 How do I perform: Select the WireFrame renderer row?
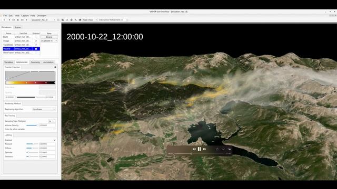pyautogui.click(x=21, y=52)
